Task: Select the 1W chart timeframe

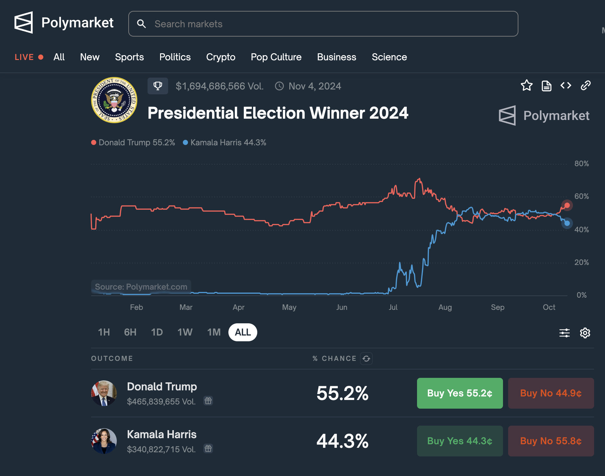Action: click(x=185, y=332)
